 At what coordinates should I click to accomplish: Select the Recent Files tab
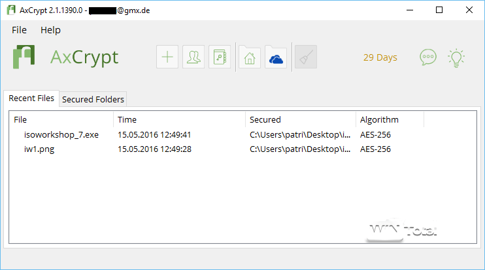point(31,98)
